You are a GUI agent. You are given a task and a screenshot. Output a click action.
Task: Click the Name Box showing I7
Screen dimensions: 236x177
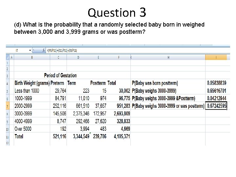point(17,50)
